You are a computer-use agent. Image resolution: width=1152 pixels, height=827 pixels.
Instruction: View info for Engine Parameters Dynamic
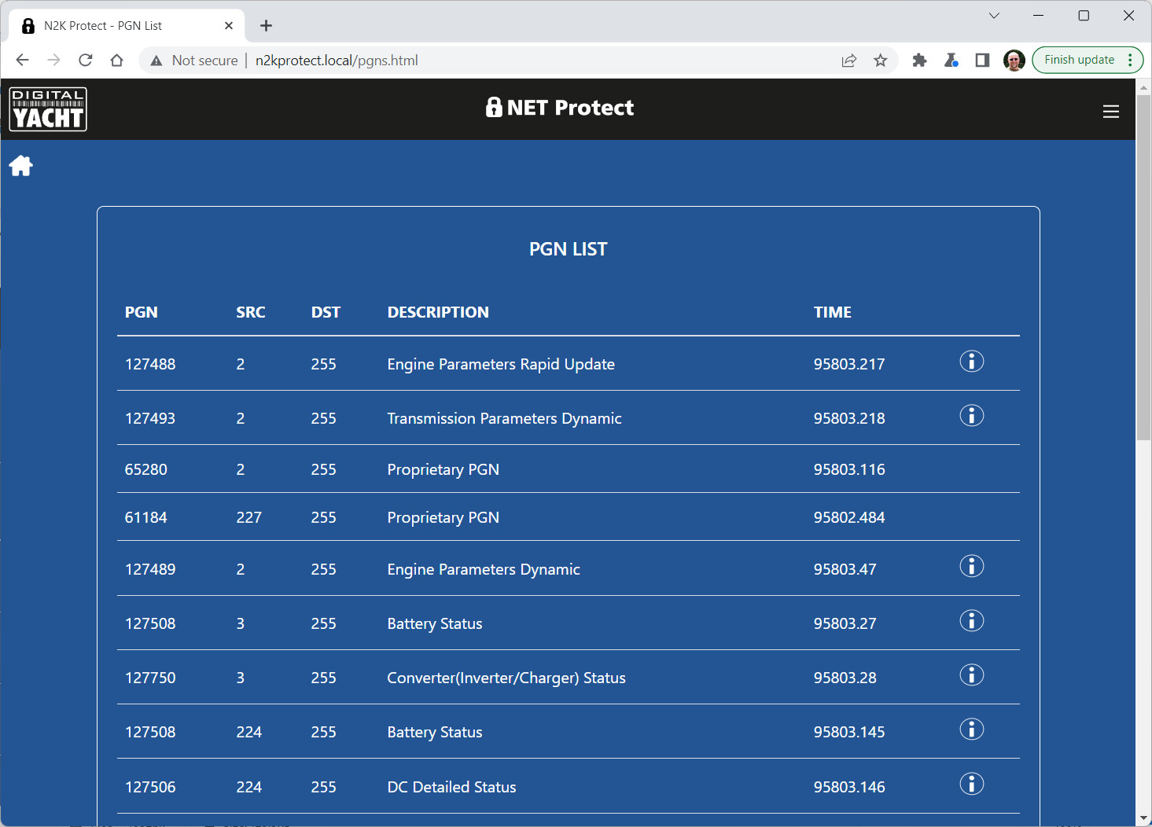pos(971,567)
